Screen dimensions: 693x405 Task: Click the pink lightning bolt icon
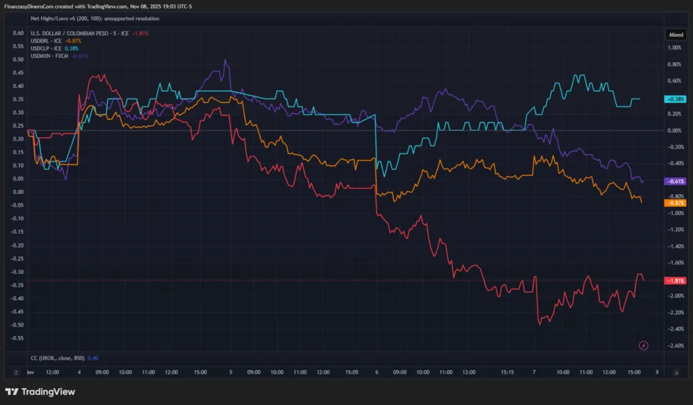[x=644, y=346]
